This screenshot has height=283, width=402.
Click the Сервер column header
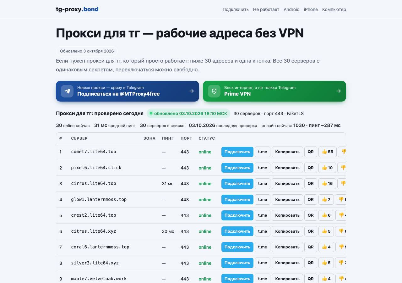click(79, 138)
